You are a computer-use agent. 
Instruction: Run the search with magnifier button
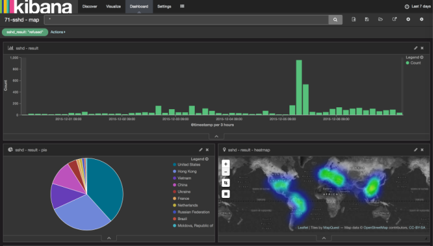pyautogui.click(x=335, y=20)
